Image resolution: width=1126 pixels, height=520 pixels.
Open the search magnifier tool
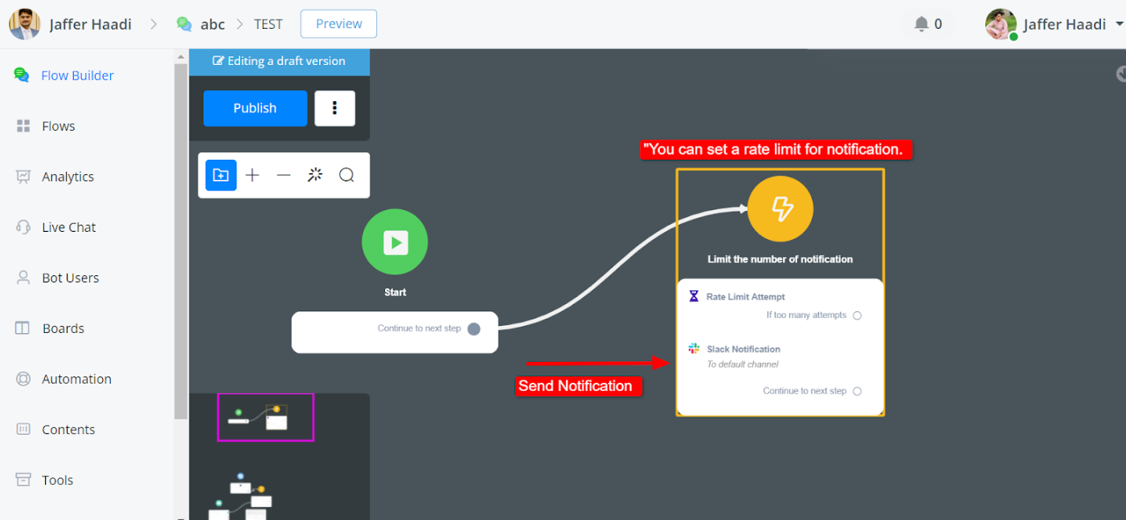(346, 175)
